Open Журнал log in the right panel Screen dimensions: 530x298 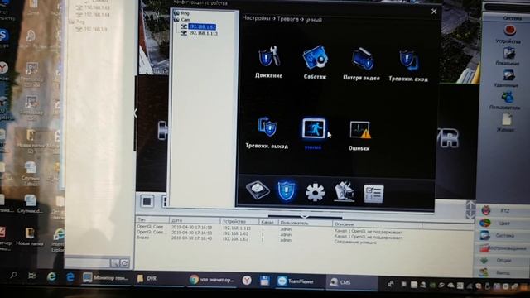(506, 123)
